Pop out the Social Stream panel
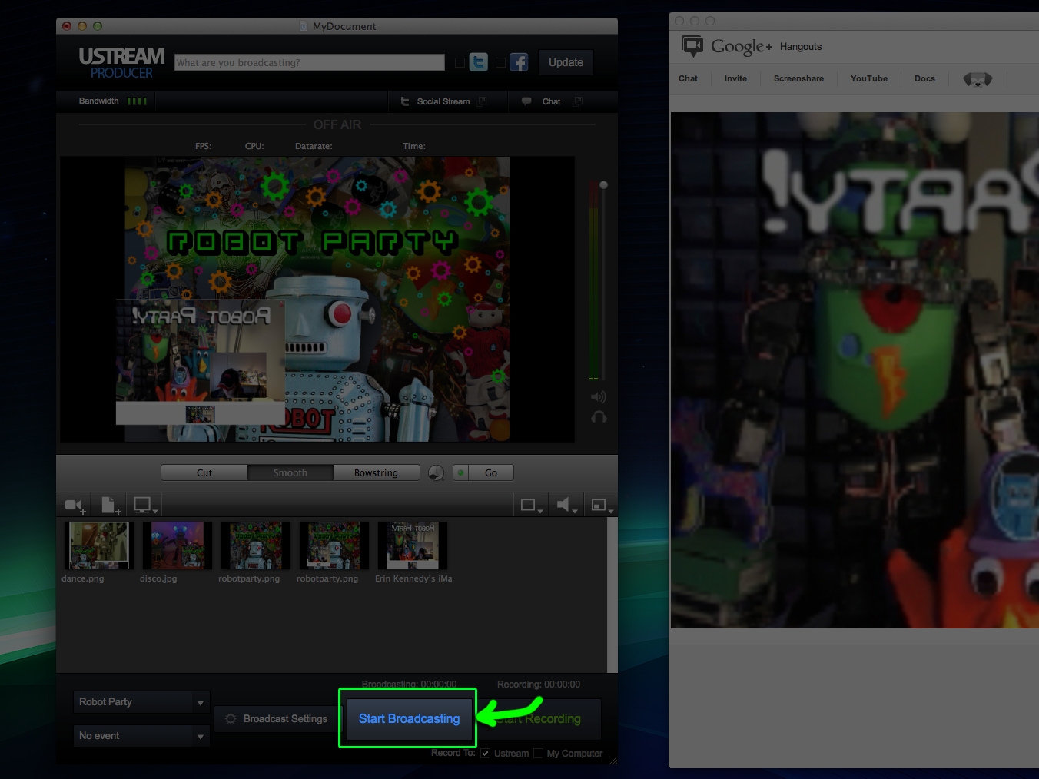1039x779 pixels. coord(483,101)
